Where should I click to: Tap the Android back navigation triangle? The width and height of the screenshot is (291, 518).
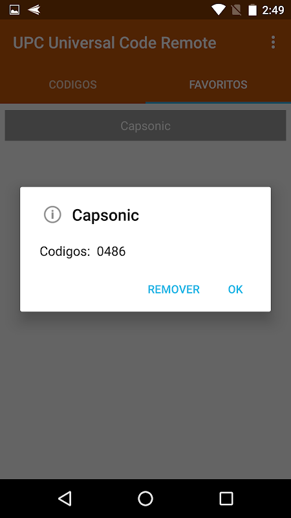click(x=65, y=498)
